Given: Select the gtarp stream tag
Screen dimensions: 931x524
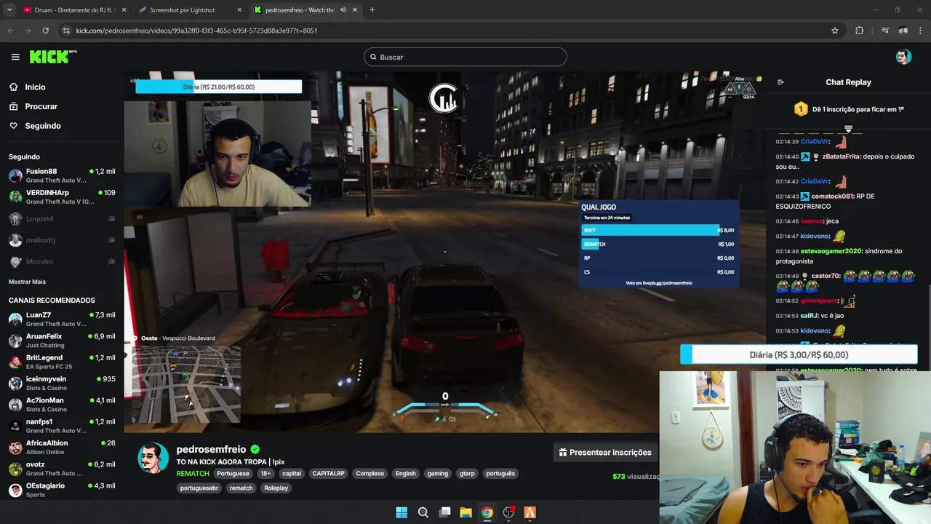Looking at the screenshot, I should pyautogui.click(x=467, y=474).
